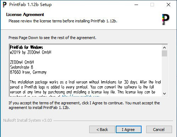The image size is (177, 137).
Task: Click the license text scrollbar thumb
Action: [x=164, y=54]
